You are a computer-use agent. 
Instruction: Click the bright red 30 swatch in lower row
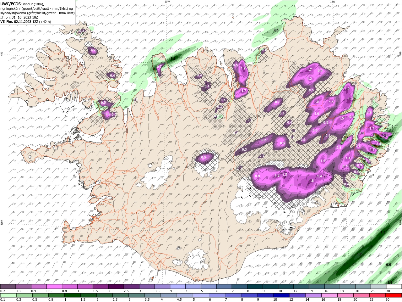(393, 295)
